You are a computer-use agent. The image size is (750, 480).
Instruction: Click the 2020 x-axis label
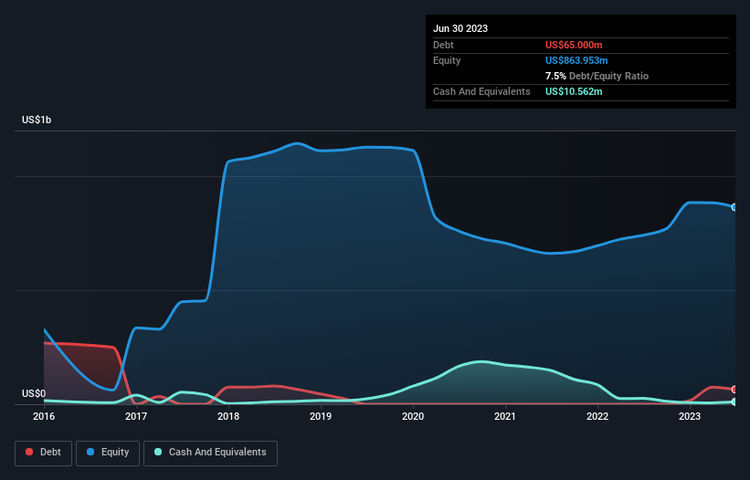pyautogui.click(x=413, y=416)
